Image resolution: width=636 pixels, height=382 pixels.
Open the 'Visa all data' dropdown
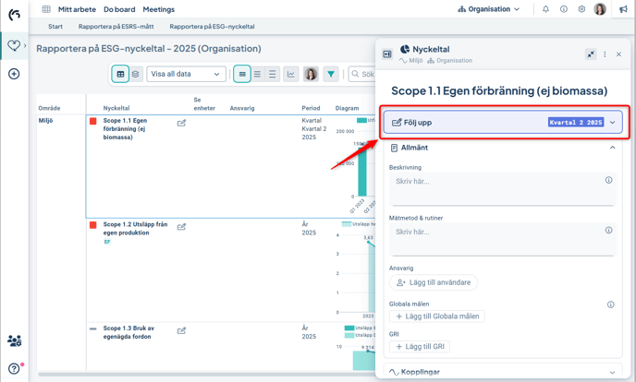(186, 74)
